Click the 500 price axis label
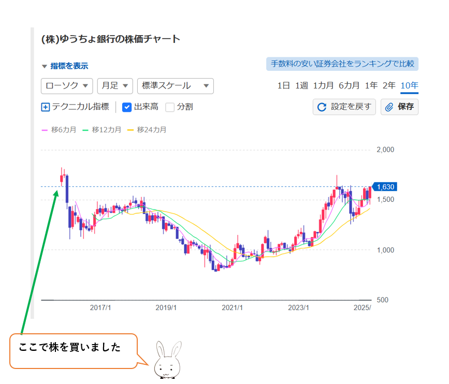This screenshot has height=384, width=449. click(383, 300)
